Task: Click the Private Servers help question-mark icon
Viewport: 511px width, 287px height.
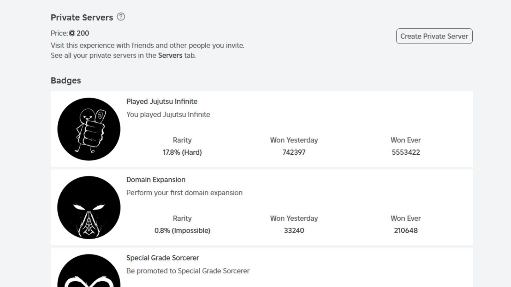Action: 121,17
